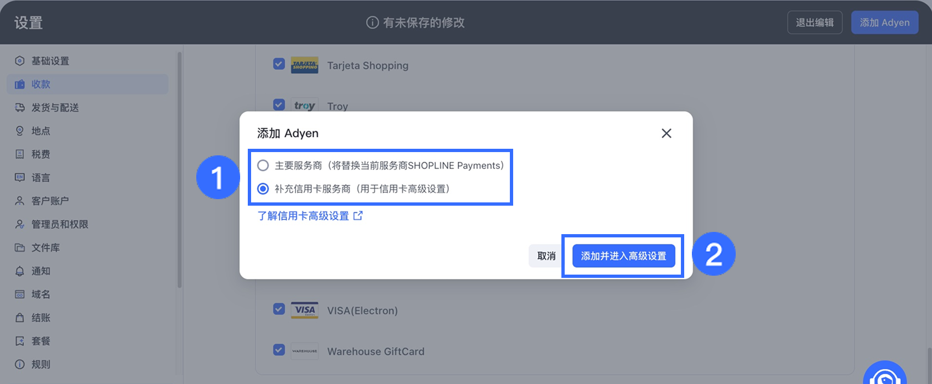Viewport: 932px width, 384px height.
Task: Open 套餐 settings section
Action: (88, 341)
